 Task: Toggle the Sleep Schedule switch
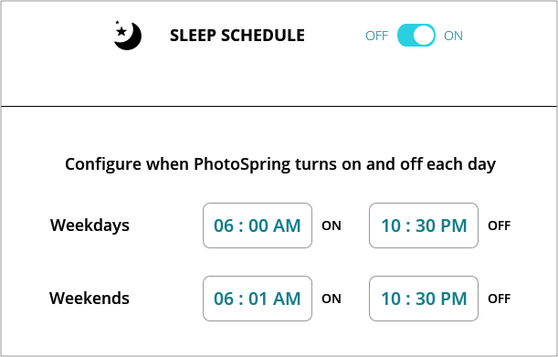click(416, 36)
